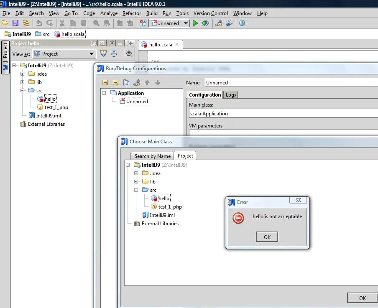The width and height of the screenshot is (378, 308).
Task: Copy configuration using the copy icon
Action: 126,83
